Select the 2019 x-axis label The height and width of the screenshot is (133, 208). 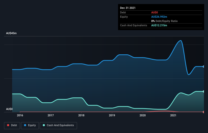(112, 116)
